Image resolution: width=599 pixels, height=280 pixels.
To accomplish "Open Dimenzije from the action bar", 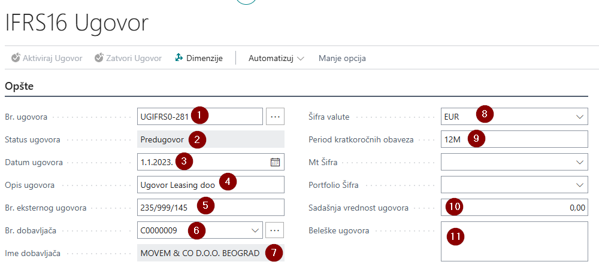I will click(x=199, y=59).
